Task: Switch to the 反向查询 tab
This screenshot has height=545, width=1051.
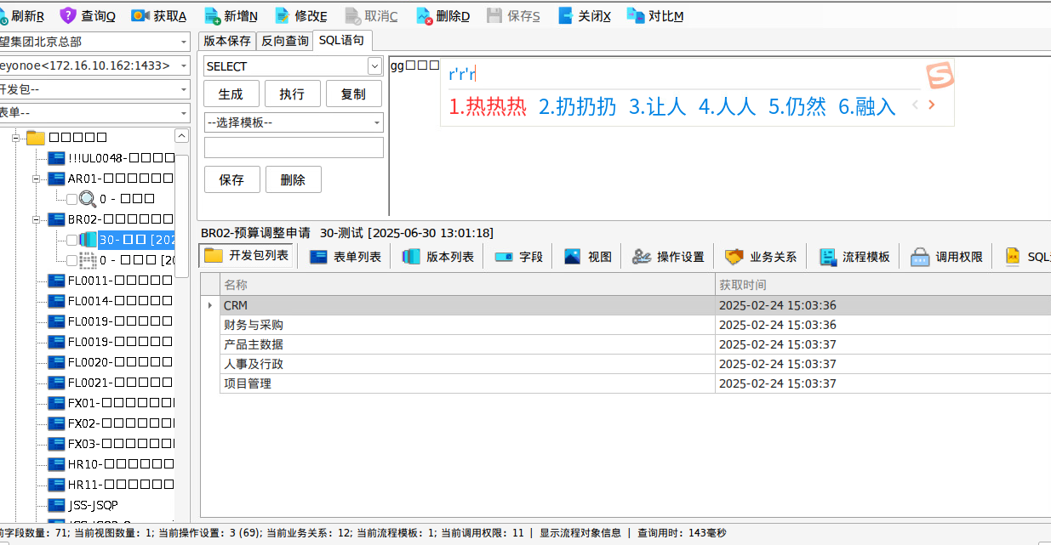Action: [284, 41]
